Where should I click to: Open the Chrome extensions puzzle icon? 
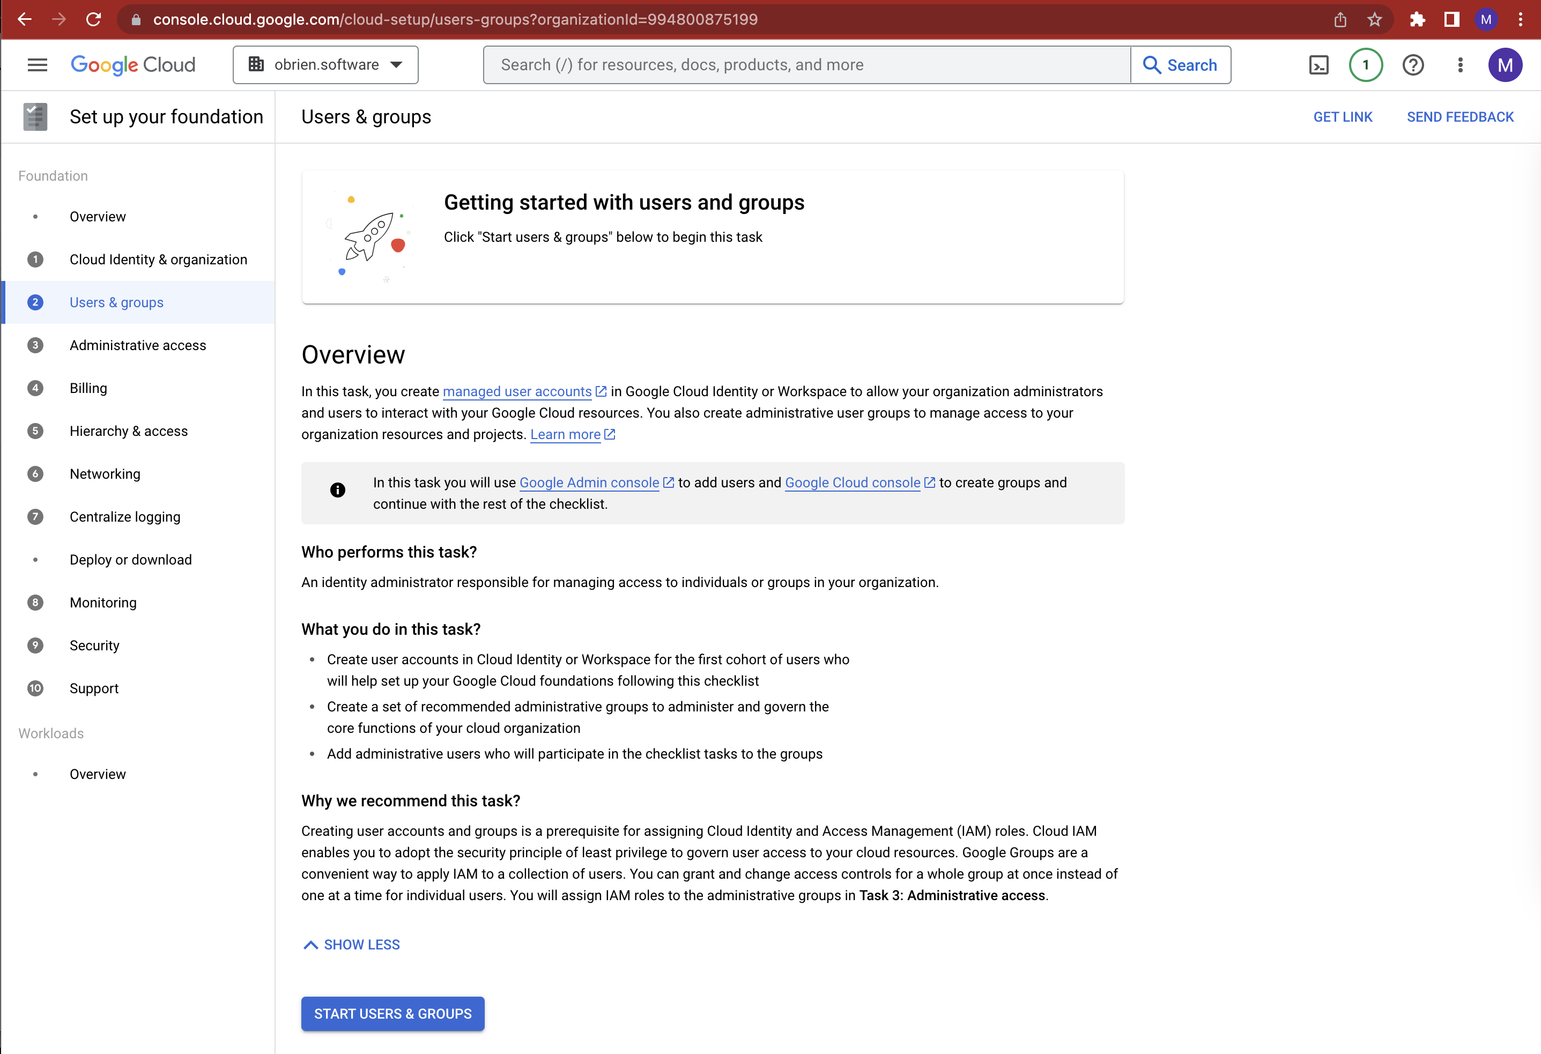[1418, 19]
